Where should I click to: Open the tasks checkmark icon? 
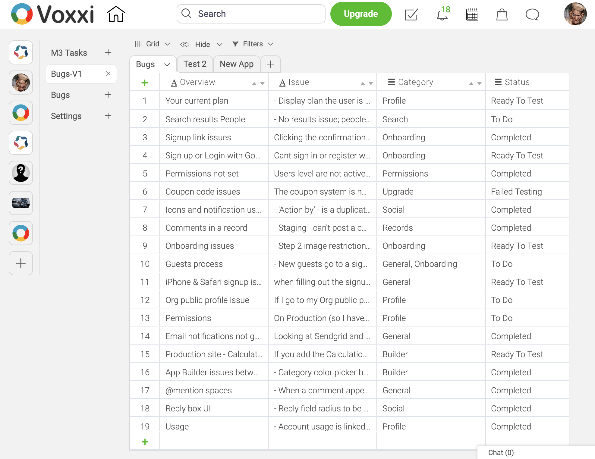tap(411, 14)
